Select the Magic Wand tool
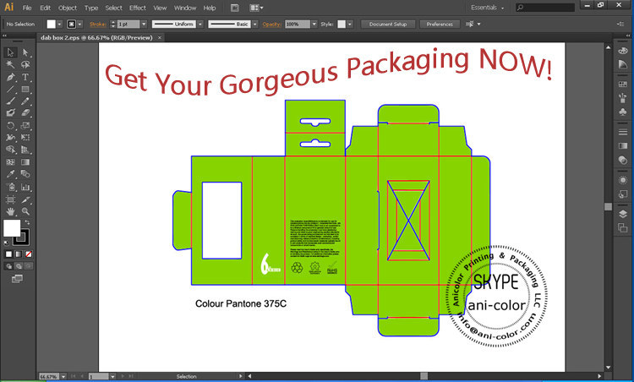634x382 pixels. pos(10,65)
